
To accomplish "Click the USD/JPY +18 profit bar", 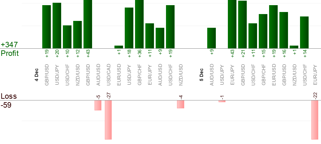I will [x=129, y=28].
